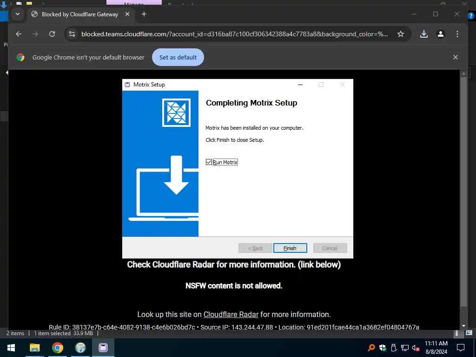The image size is (476, 357).
Task: Open Windows Security tray icon
Action: [383, 348]
